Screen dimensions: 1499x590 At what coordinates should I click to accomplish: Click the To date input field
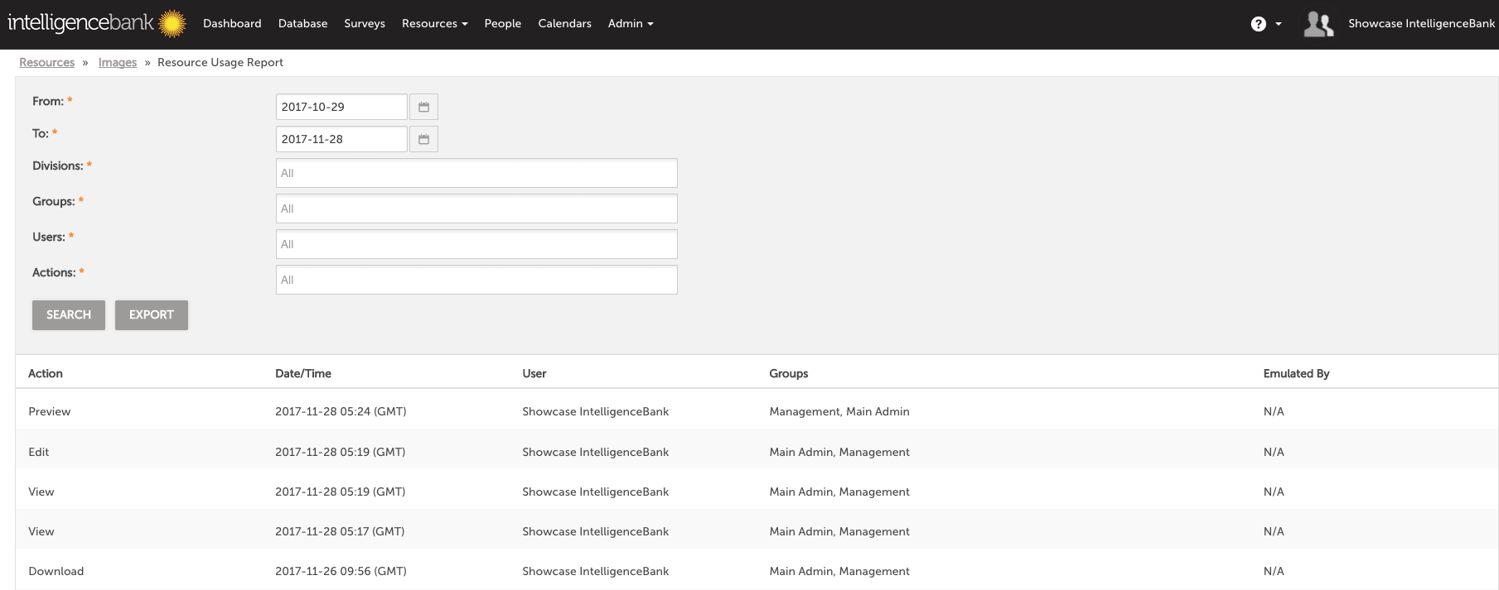[x=341, y=139]
